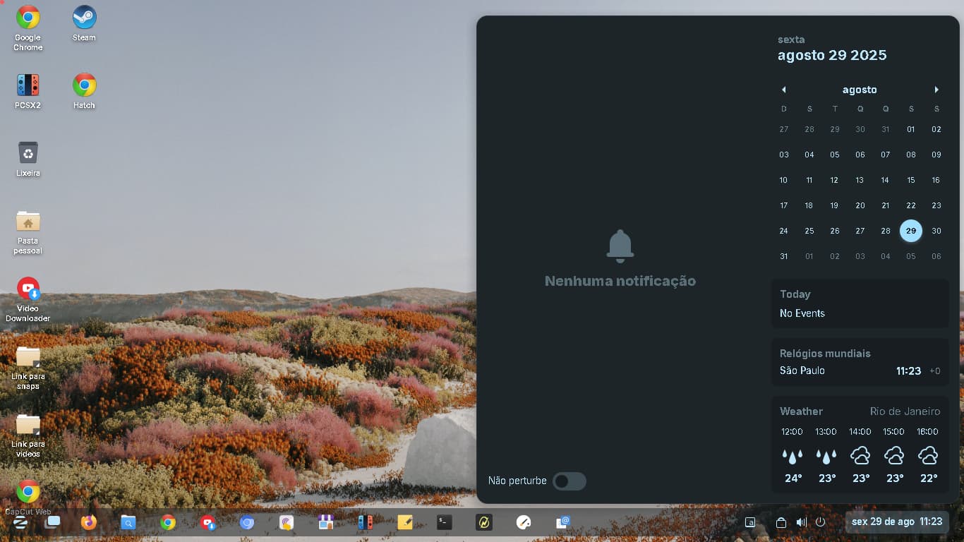Open Steam desktop shortcut
Viewport: 964px width, 542px height.
[x=84, y=23]
